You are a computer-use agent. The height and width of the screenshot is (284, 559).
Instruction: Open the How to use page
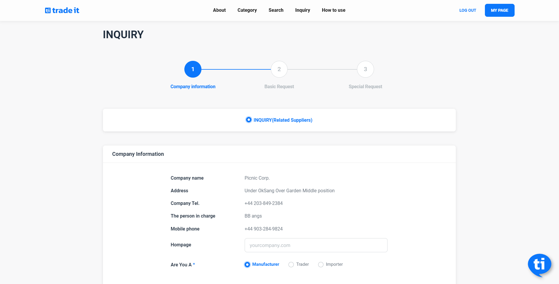pyautogui.click(x=333, y=10)
